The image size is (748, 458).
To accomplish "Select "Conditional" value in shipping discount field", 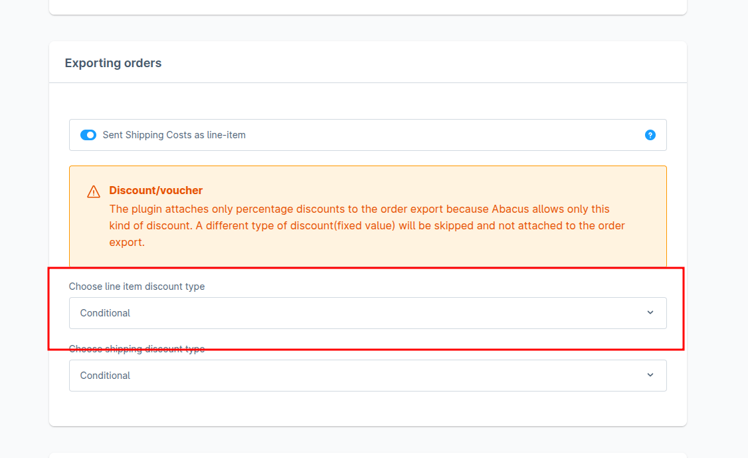I will pos(106,376).
